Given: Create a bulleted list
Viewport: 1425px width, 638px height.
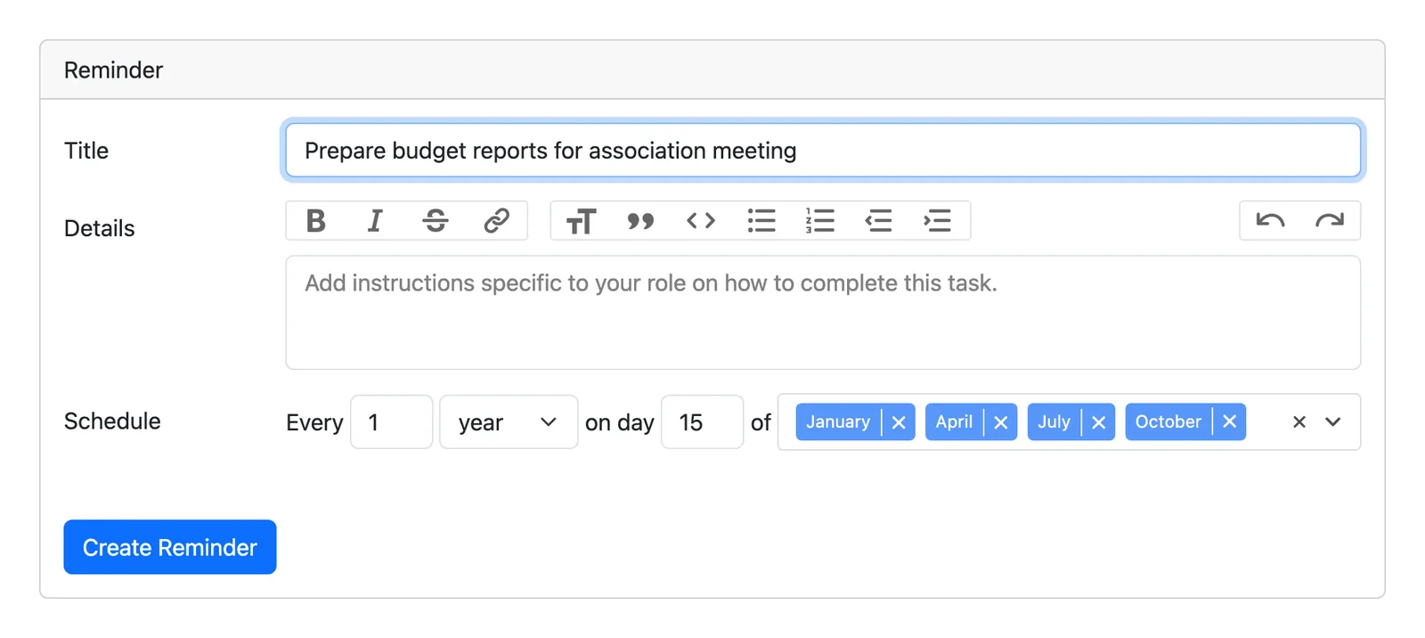Looking at the screenshot, I should pyautogui.click(x=761, y=220).
